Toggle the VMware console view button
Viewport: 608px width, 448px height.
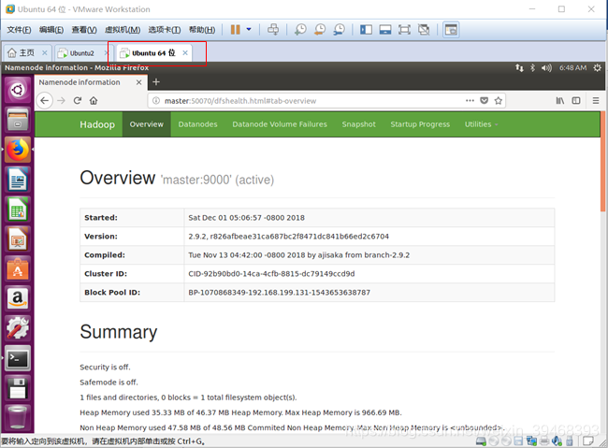tap(451, 30)
